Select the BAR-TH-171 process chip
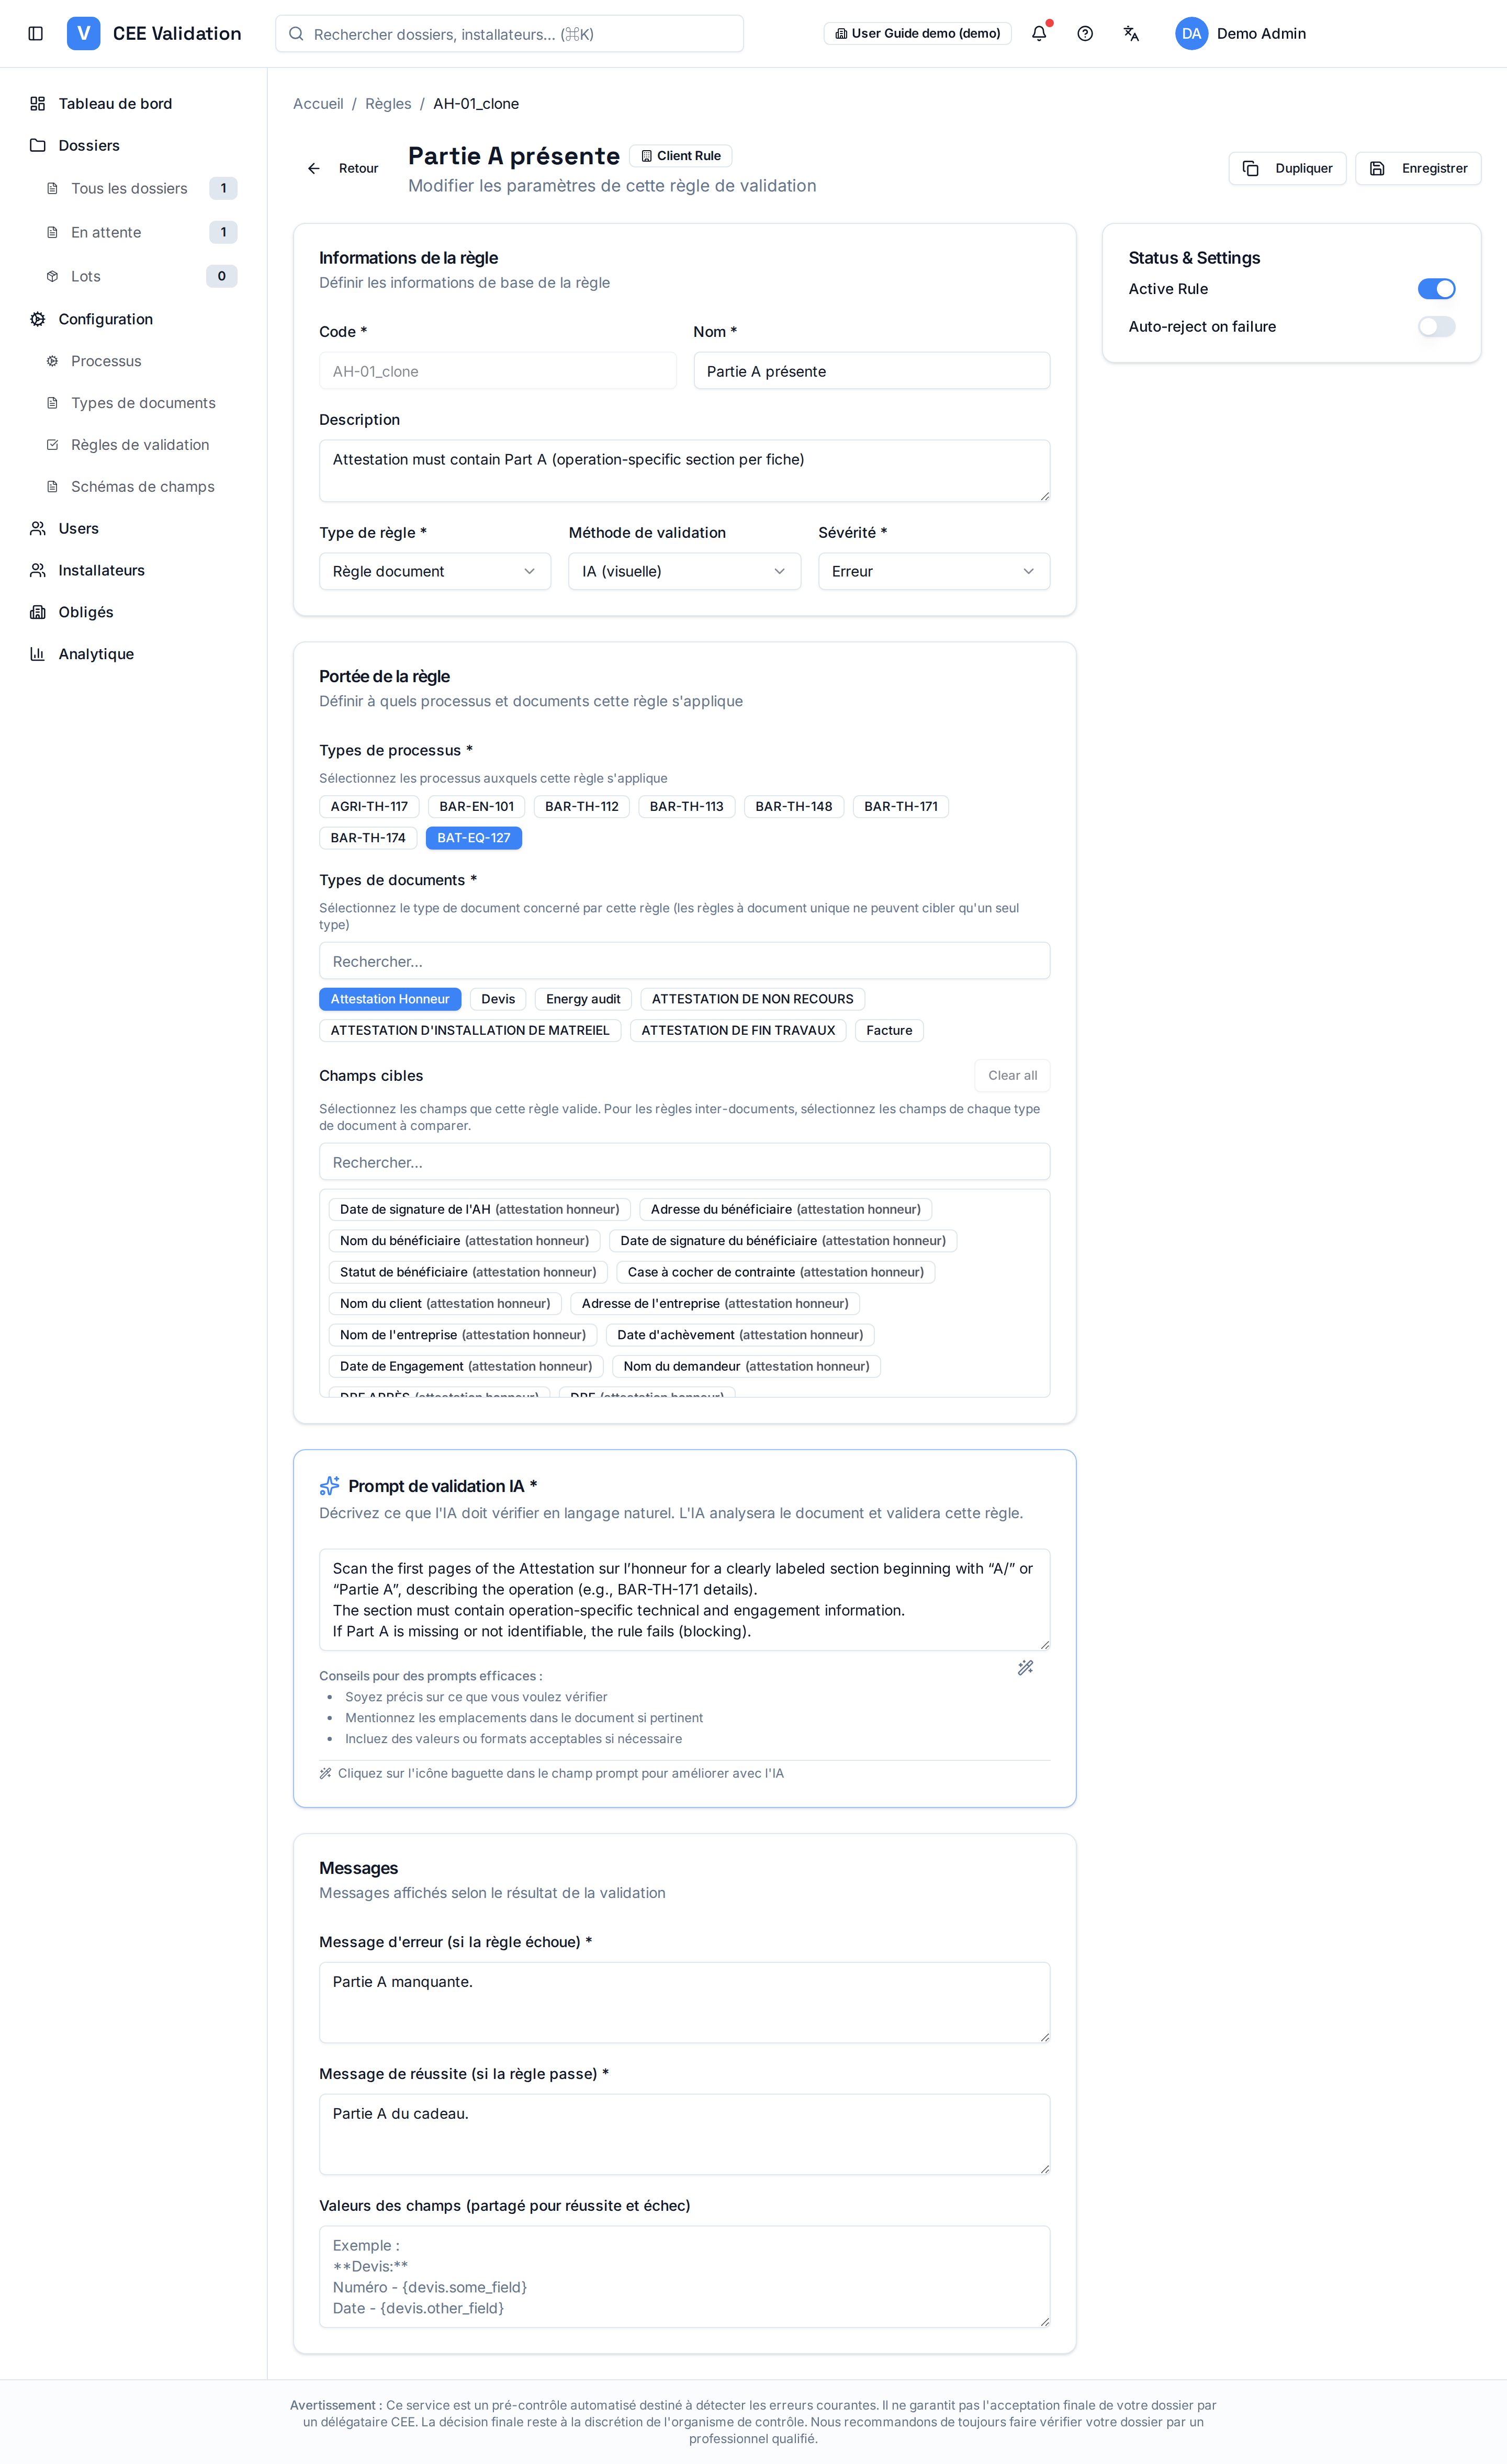This screenshot has height=2464, width=1507. [901, 806]
